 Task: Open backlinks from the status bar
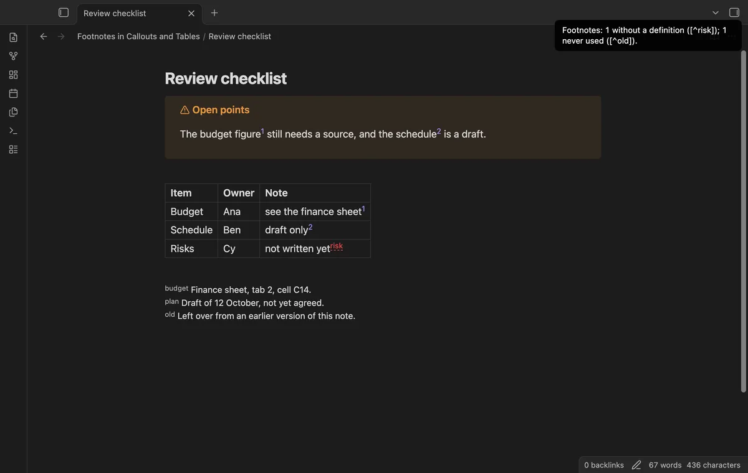pyautogui.click(x=604, y=465)
